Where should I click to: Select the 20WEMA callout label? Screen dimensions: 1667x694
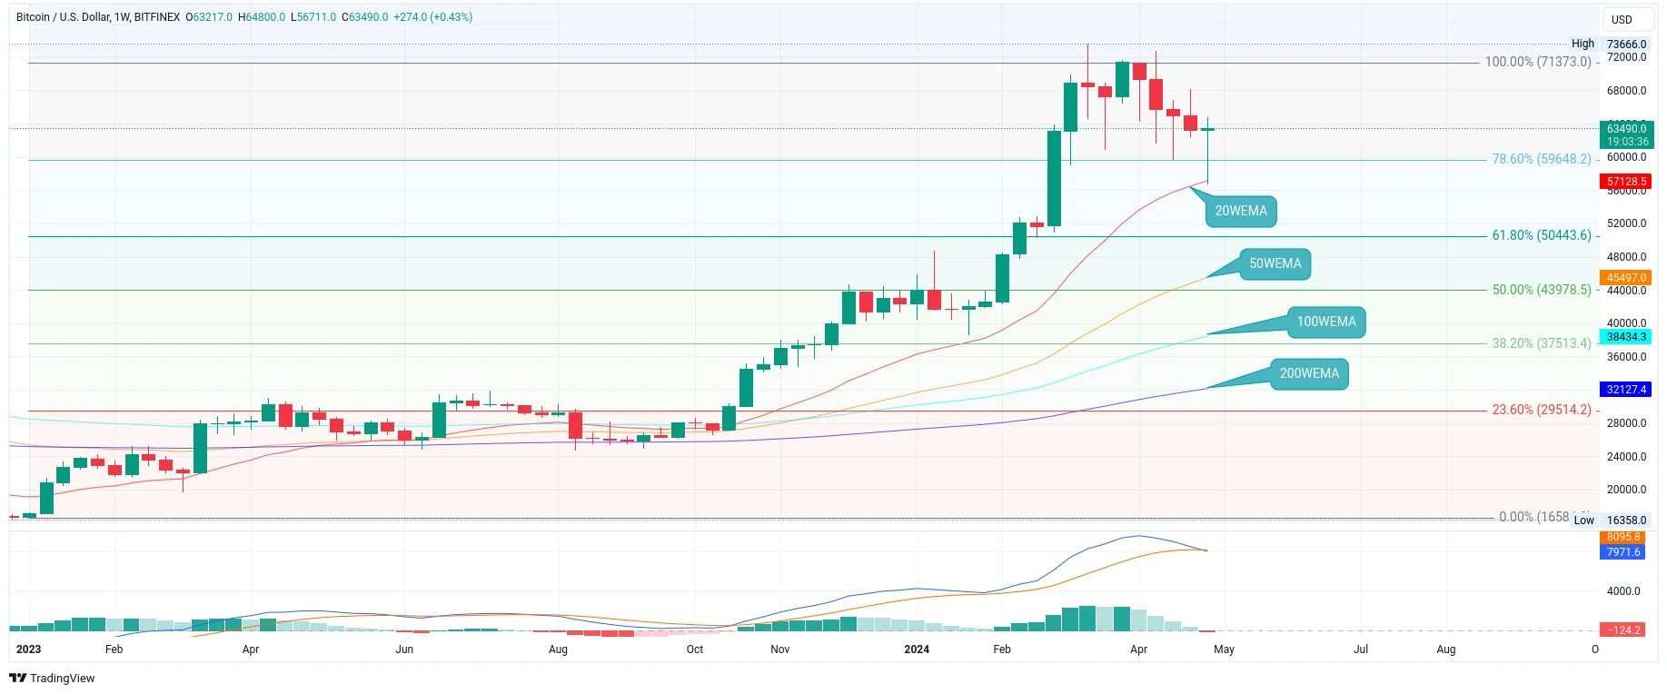pos(1241,211)
